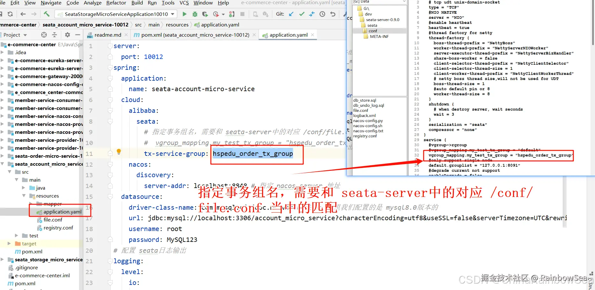Screen dimensions: 595x290
Task: Select file.conf in the project tree
Action: click(x=53, y=220)
